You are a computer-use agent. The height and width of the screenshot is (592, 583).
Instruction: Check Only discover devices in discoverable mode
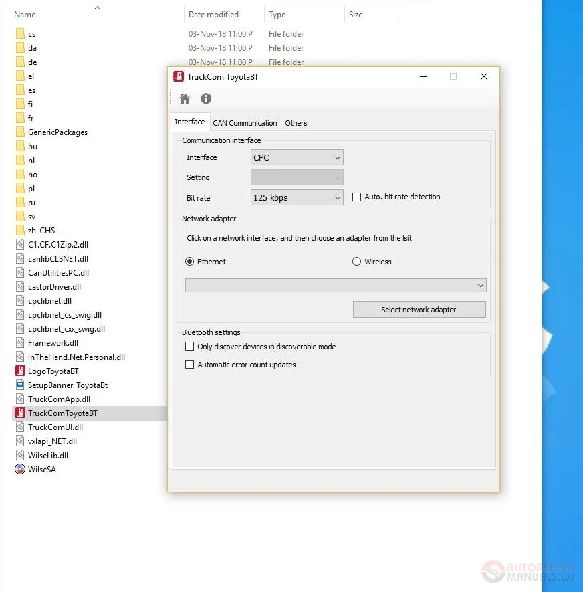point(189,347)
